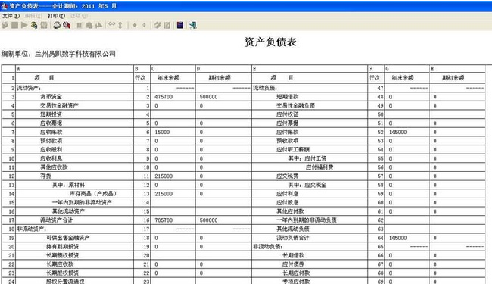493x284 pixels.
Task: Click the greyed notepad icon before the book
Action: coord(167,25)
